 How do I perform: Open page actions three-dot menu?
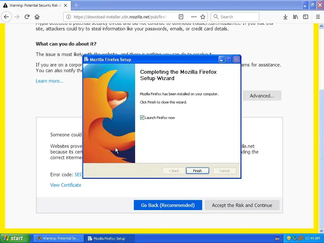pyautogui.click(x=194, y=17)
